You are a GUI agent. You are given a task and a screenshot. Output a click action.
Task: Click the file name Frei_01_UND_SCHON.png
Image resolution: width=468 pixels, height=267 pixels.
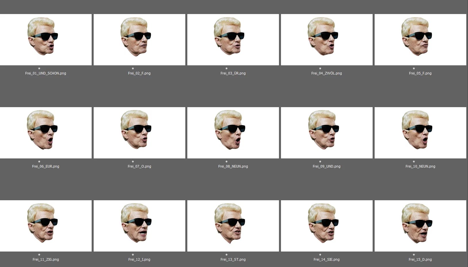46,73
